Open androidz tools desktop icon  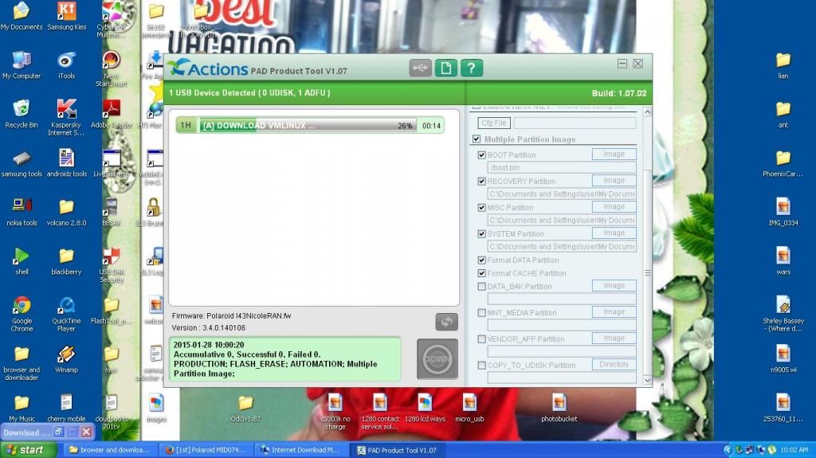click(67, 163)
